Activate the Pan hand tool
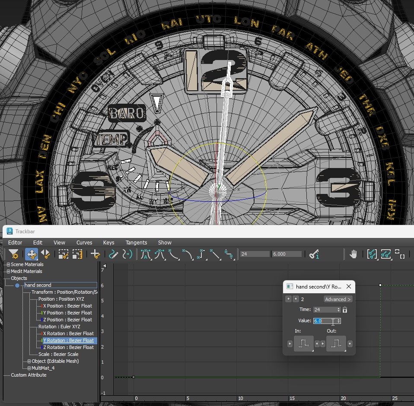Viewport: 414px width, 406px height. [353, 254]
